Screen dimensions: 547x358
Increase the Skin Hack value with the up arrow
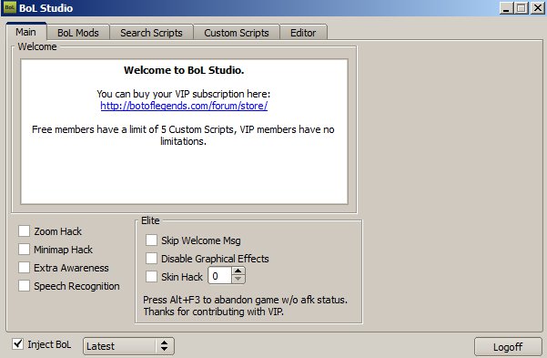238,271
